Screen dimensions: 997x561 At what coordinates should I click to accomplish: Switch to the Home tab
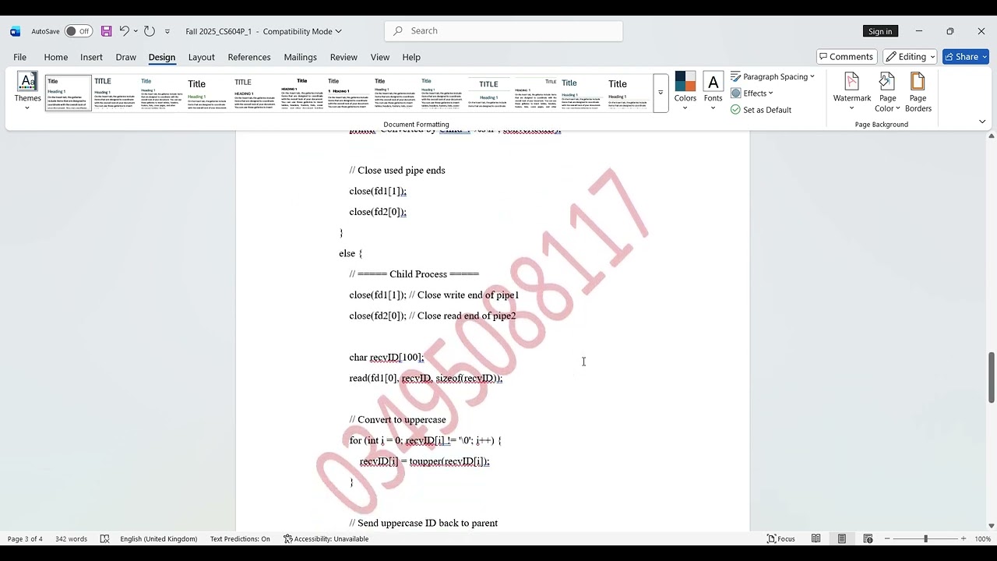56,57
